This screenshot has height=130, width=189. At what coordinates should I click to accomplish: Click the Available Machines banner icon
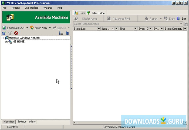tap(10, 17)
